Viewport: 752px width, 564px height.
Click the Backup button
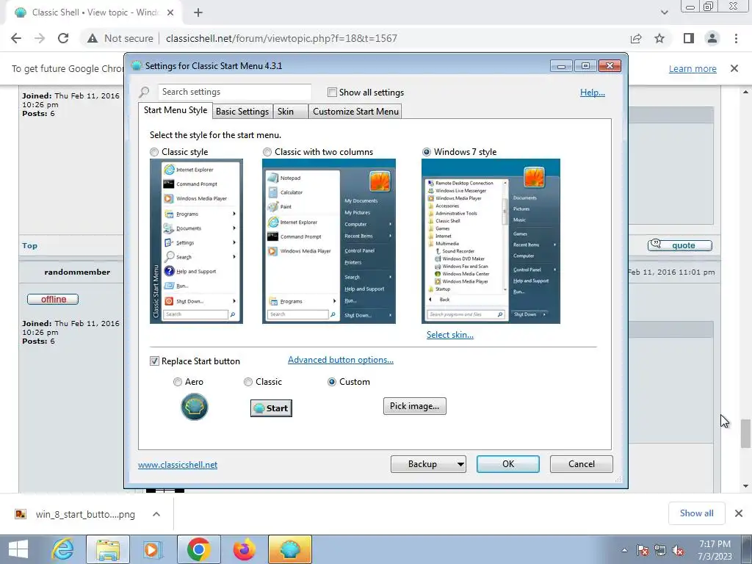422,464
